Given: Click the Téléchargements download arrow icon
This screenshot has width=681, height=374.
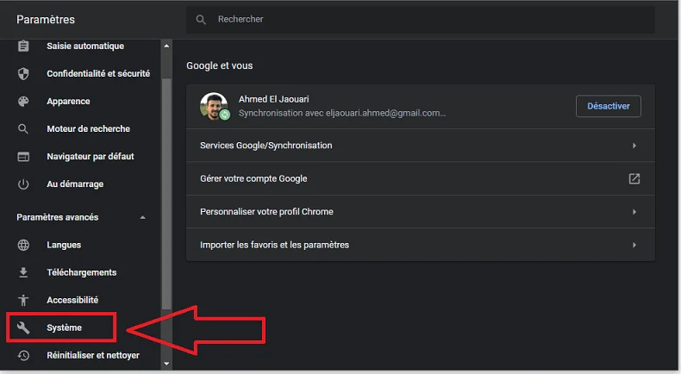Looking at the screenshot, I should pos(23,272).
